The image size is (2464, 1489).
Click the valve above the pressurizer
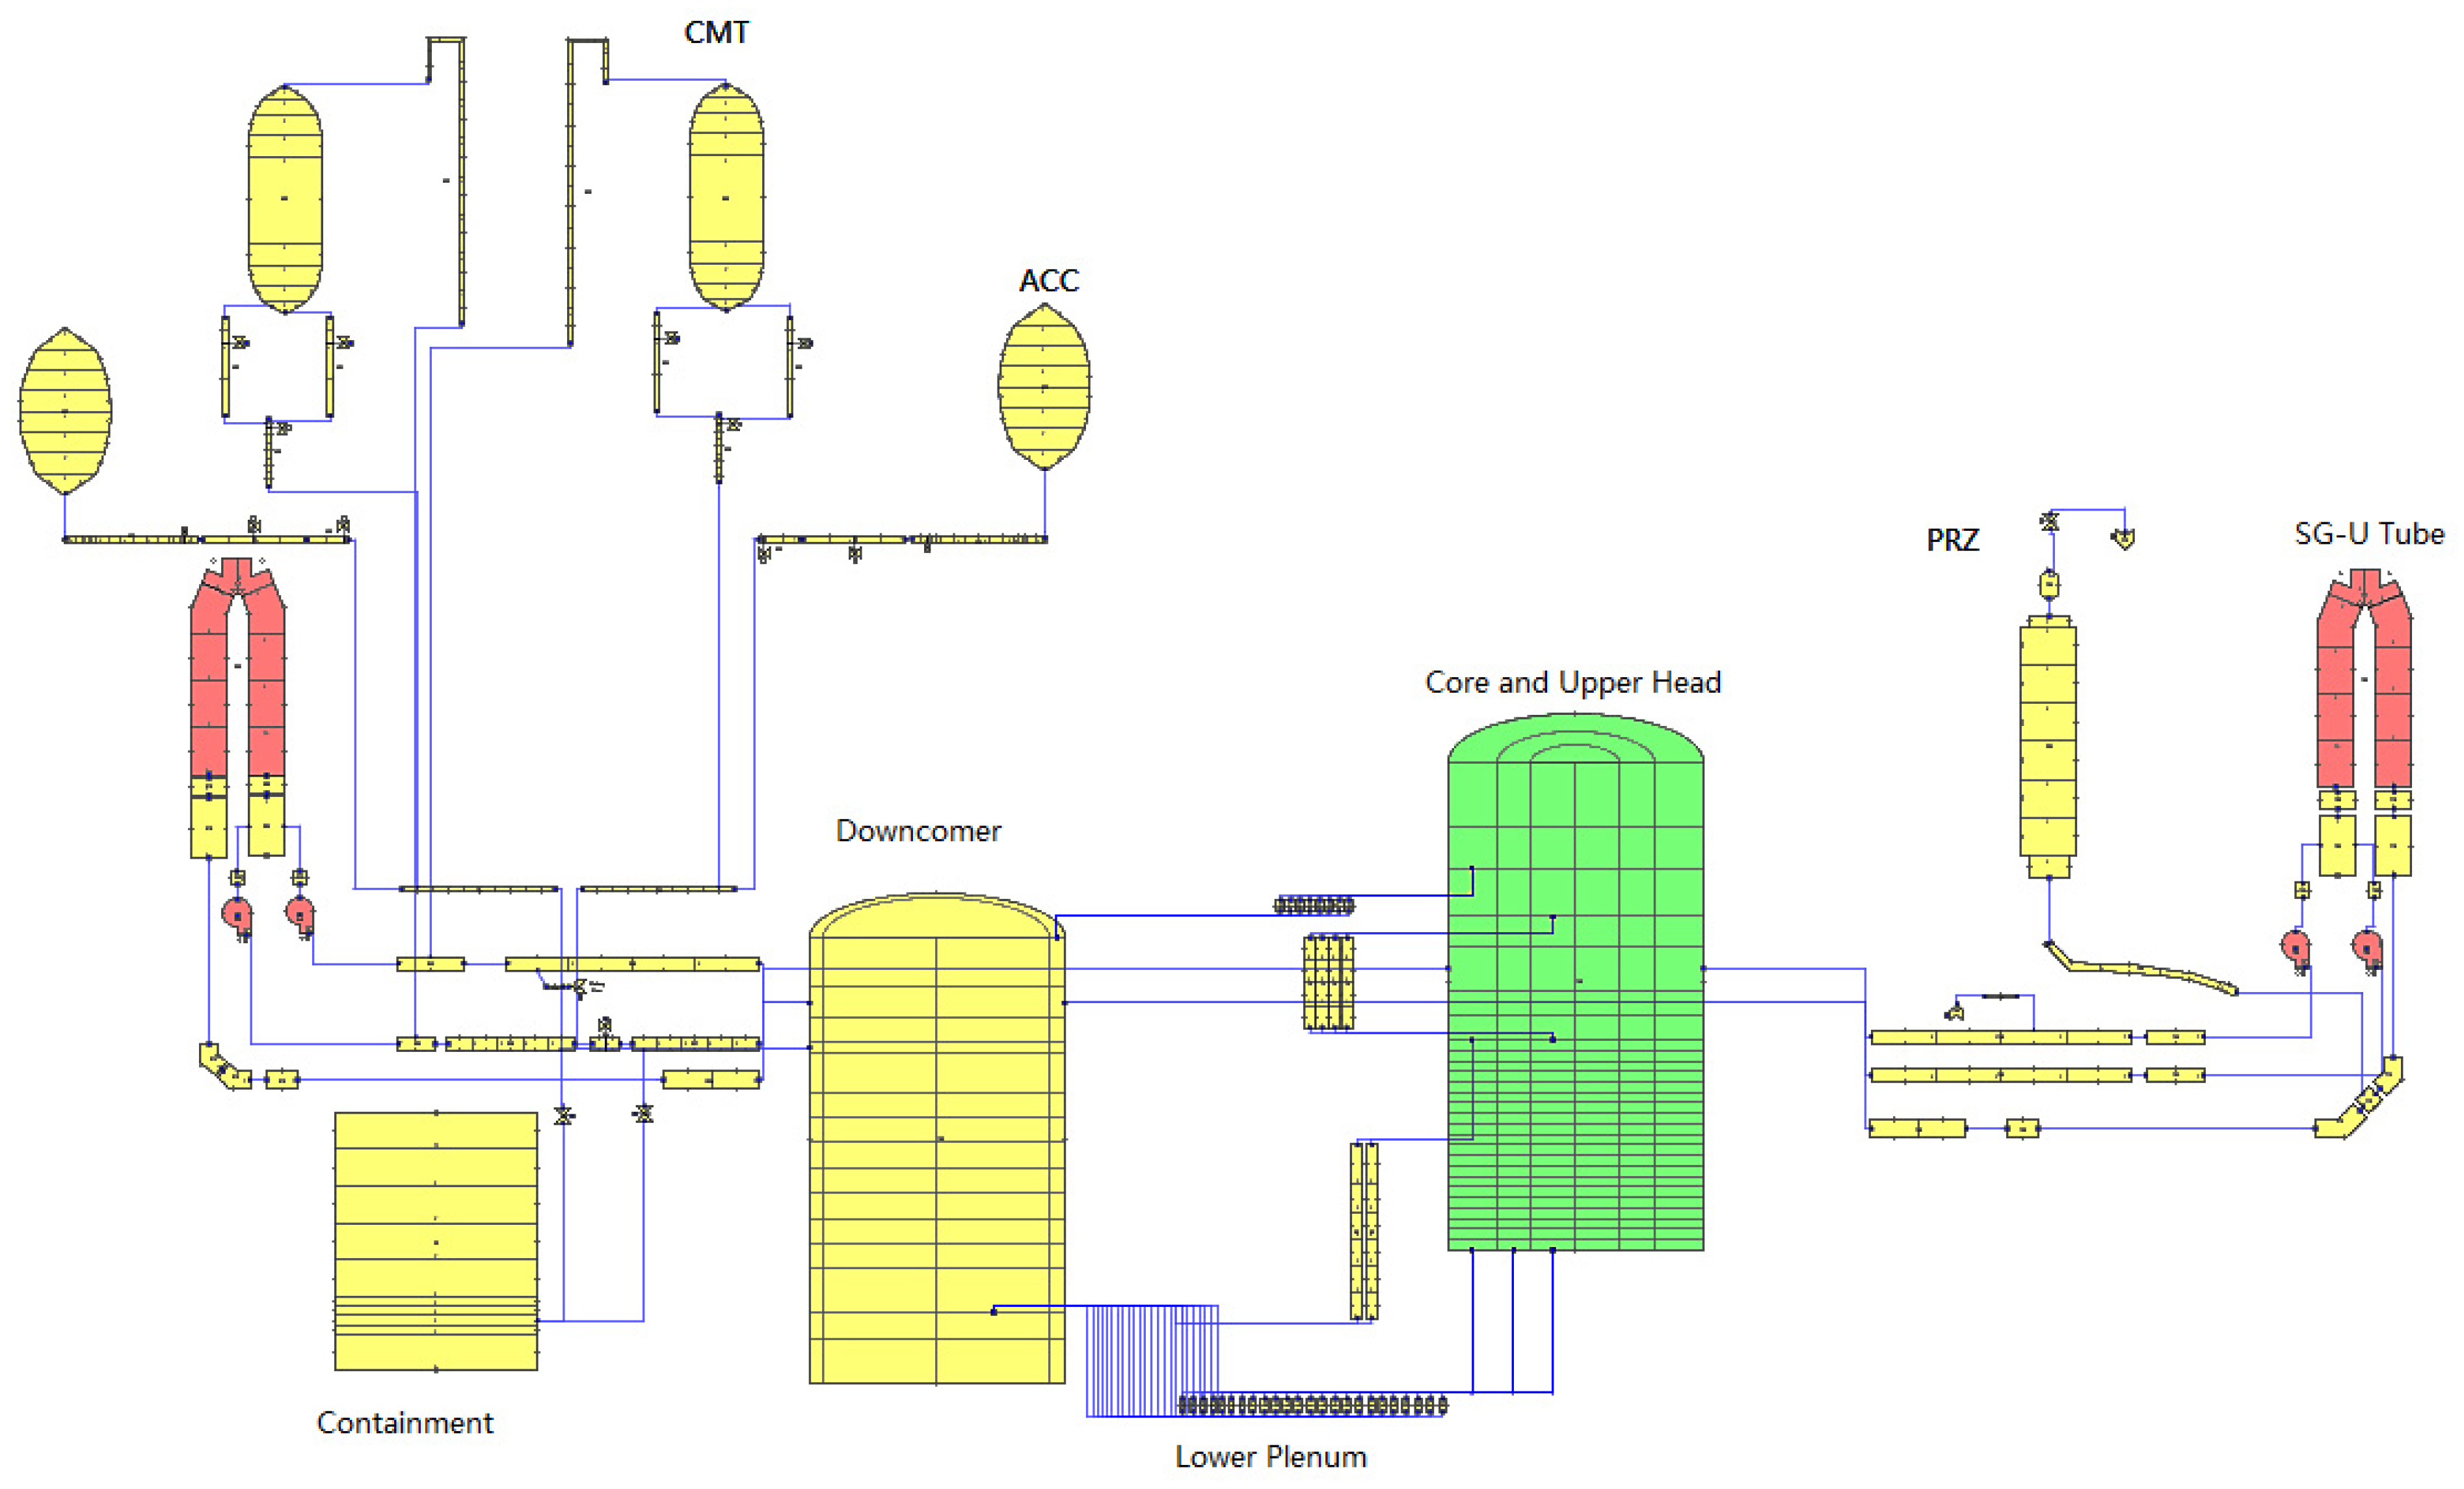(2049, 522)
